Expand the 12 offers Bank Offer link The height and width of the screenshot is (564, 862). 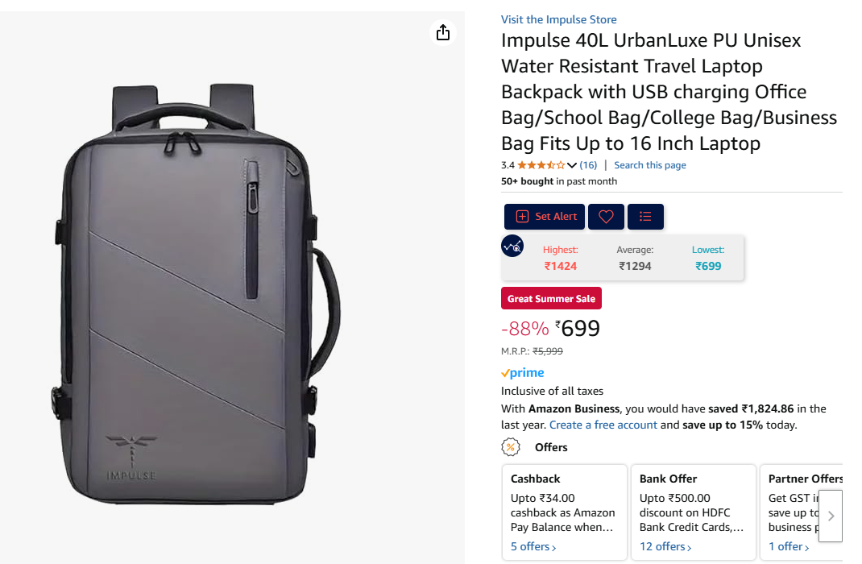point(665,546)
